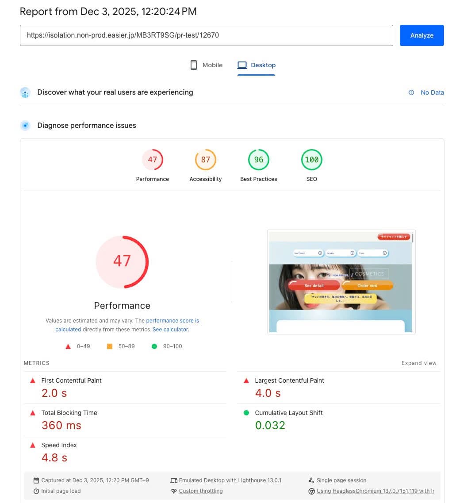Switch to the Mobile tab

(206, 65)
